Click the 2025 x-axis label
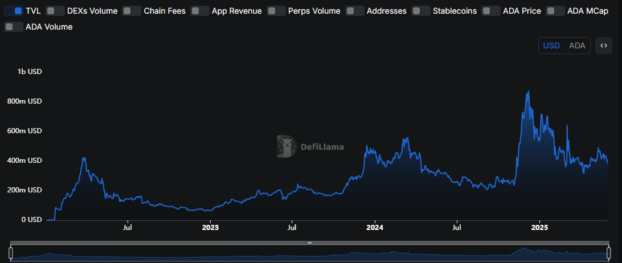Viewport: 622px width, 263px height. (x=539, y=228)
